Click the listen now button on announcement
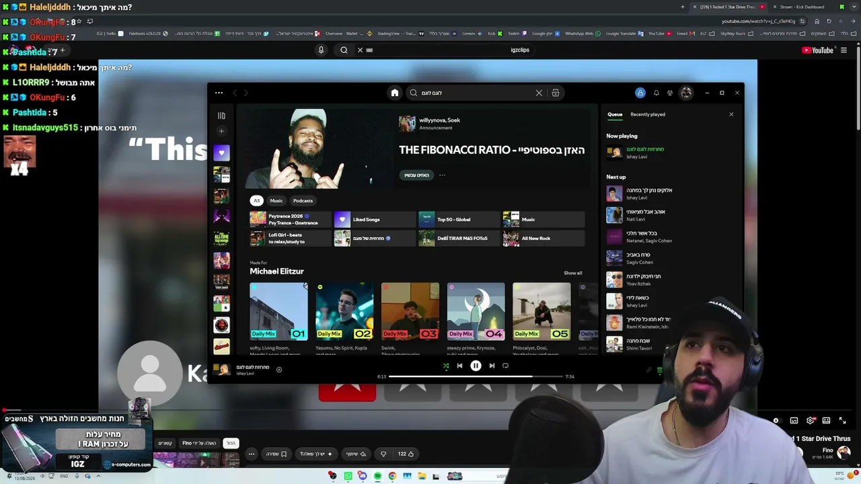 [x=416, y=175]
